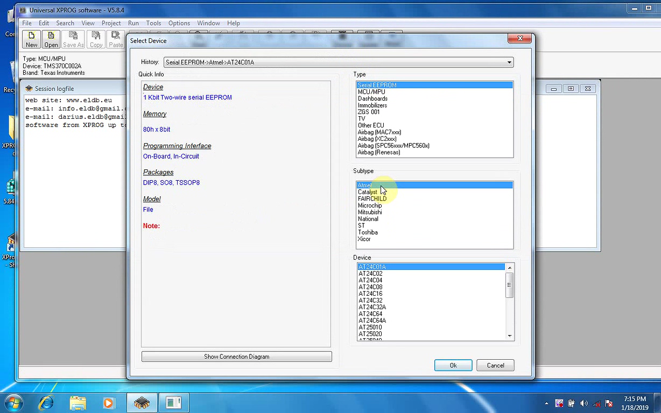Screen dimensions: 661x413
Task: Click the Copy toolbar icon
Action: (96, 39)
